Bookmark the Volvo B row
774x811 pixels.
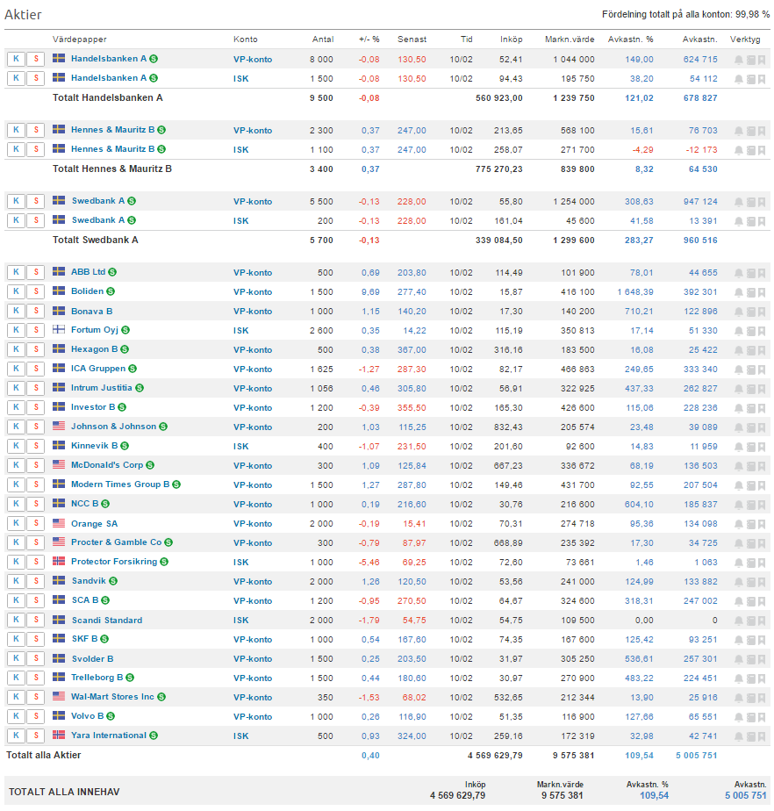pos(762,717)
